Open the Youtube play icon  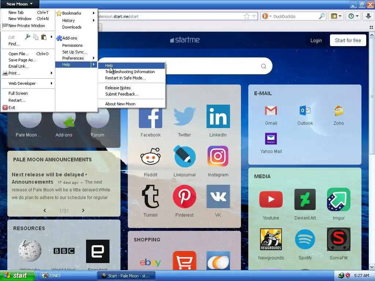click(x=271, y=199)
